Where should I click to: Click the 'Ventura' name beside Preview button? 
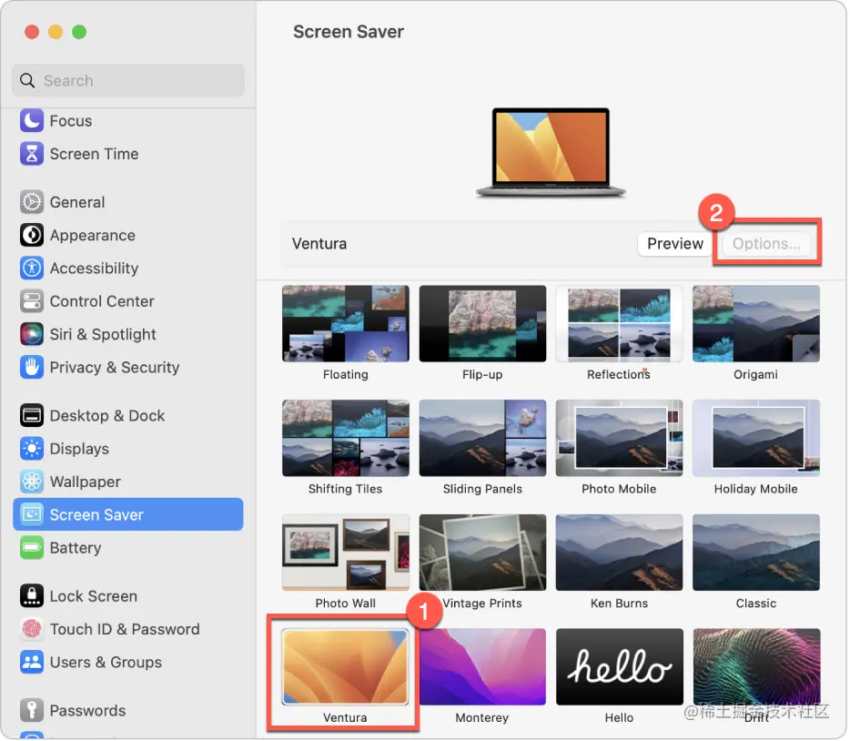pos(319,243)
